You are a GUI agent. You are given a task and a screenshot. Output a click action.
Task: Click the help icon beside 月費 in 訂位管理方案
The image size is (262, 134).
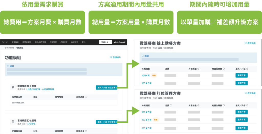tap(171, 105)
